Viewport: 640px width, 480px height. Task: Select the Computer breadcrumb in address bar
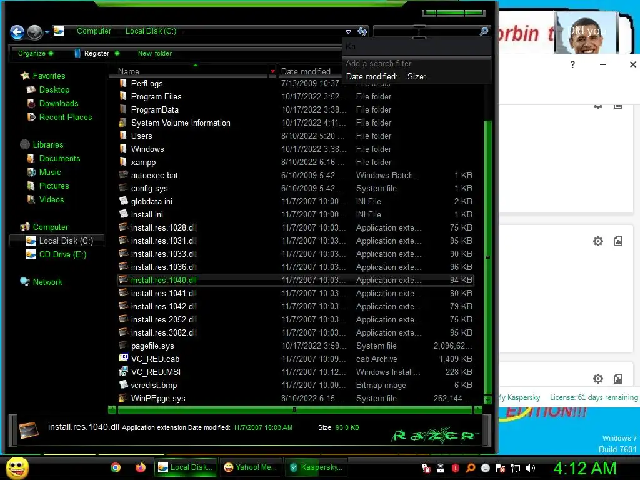point(94,31)
